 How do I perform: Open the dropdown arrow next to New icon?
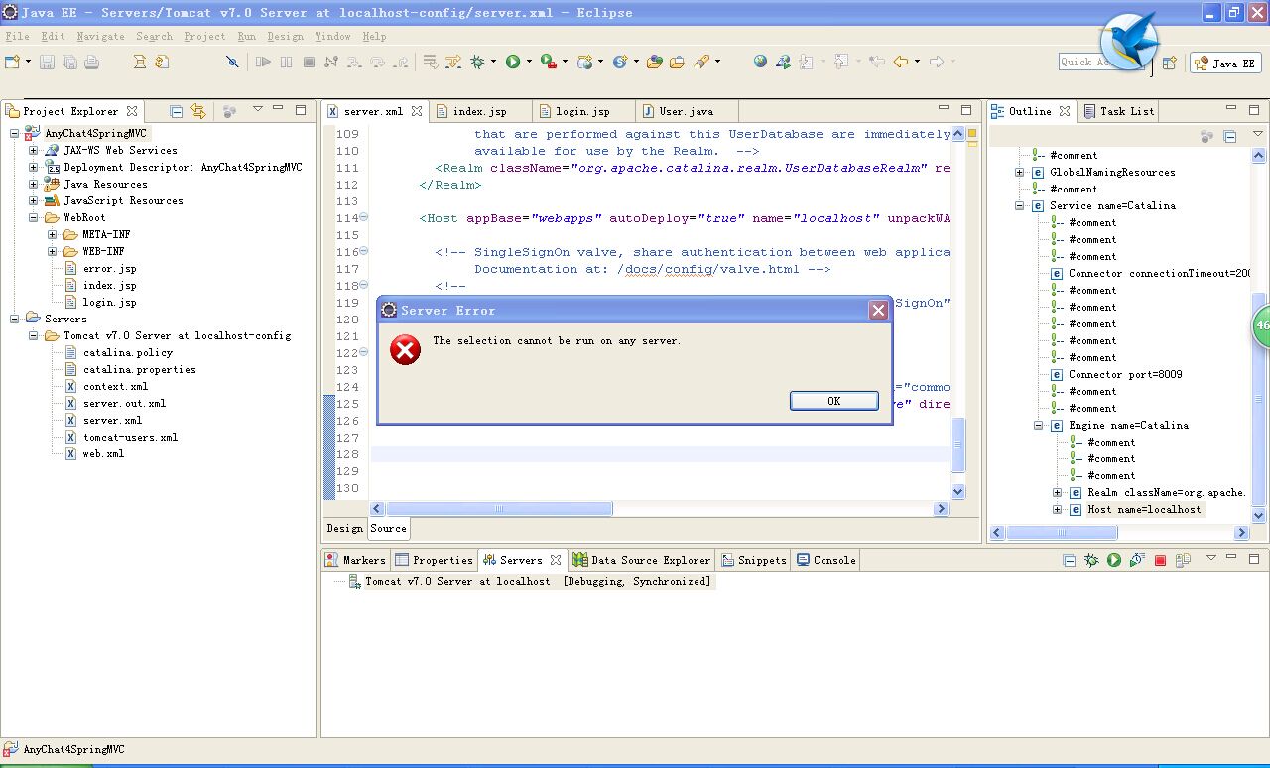point(28,62)
